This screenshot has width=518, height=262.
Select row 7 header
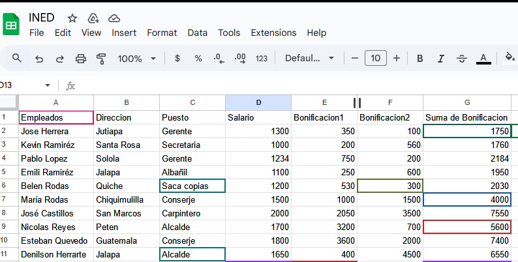[x=9, y=199]
